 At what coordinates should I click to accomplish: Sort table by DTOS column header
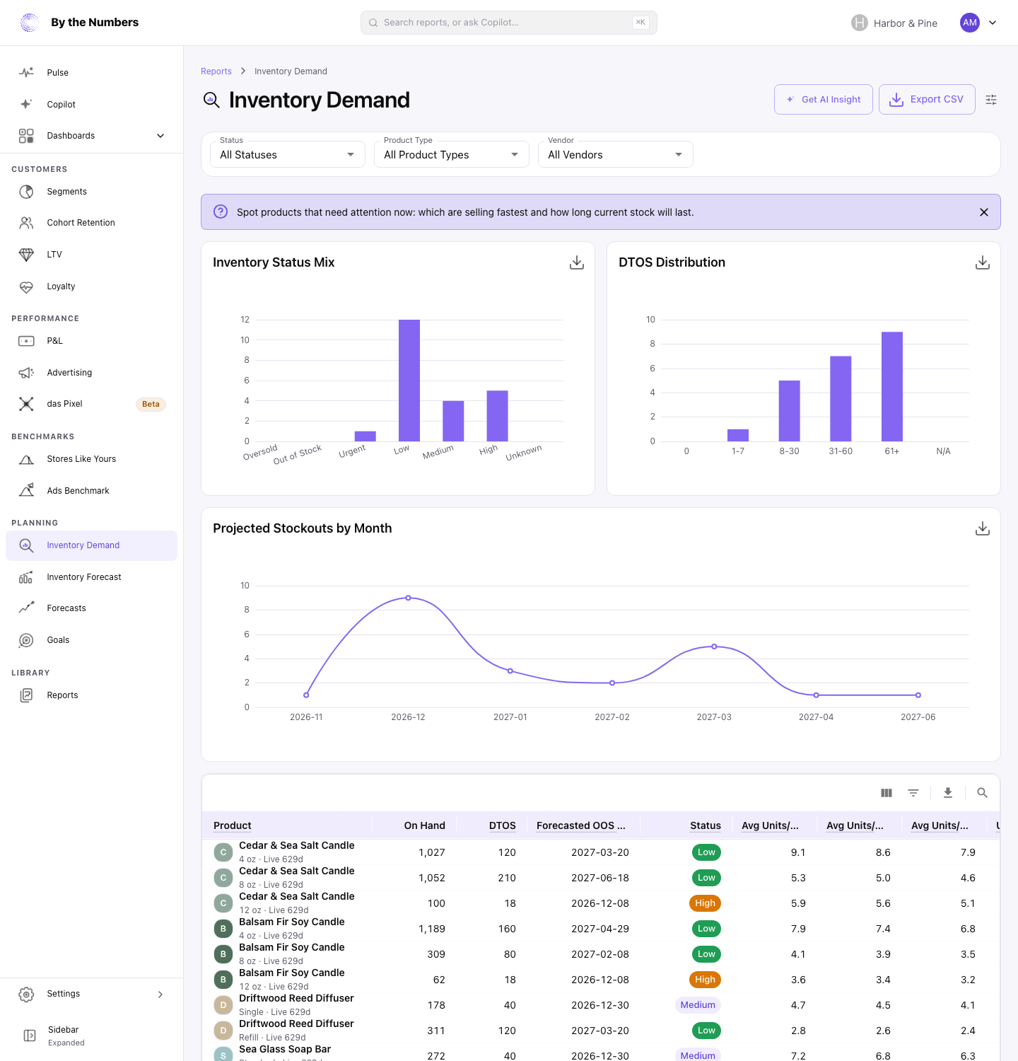tap(503, 825)
